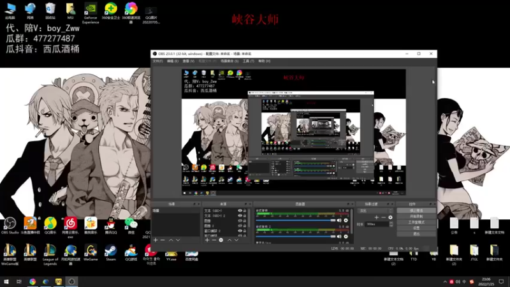Click the 停止推流 button
The image size is (510, 287).
click(416, 210)
